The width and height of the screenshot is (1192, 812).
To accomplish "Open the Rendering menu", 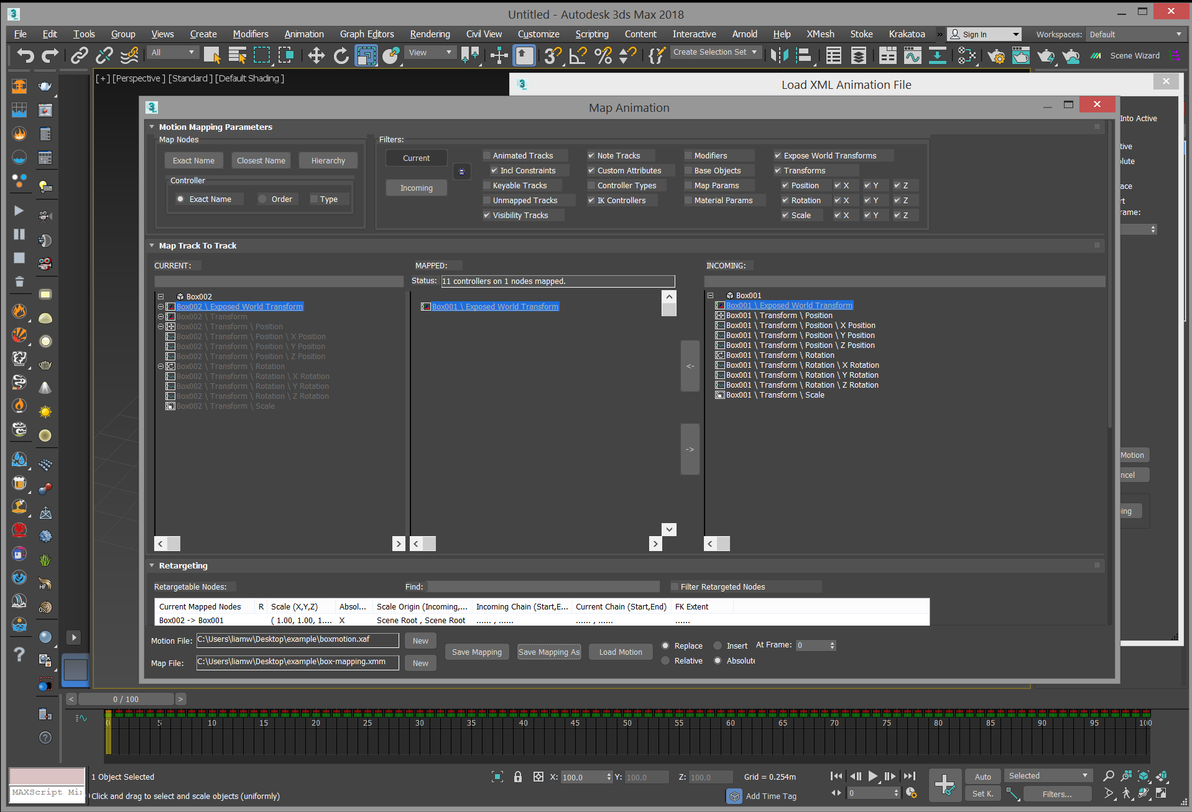I will click(x=430, y=34).
